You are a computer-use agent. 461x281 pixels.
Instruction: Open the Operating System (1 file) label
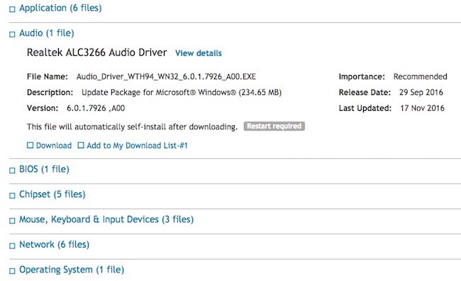click(72, 270)
